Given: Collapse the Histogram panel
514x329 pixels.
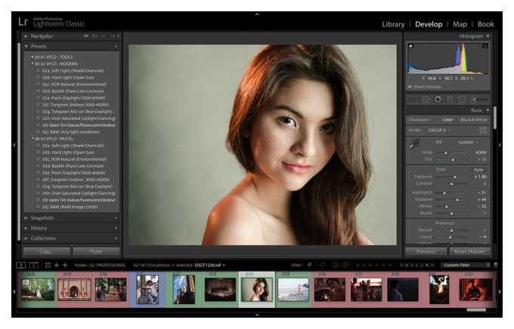Looking at the screenshot, I should point(488,36).
